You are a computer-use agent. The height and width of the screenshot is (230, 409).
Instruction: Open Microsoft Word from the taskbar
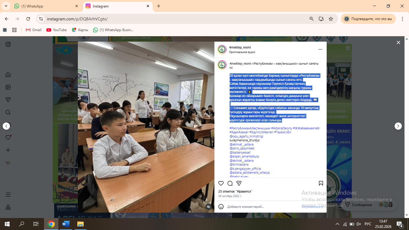click(66, 224)
